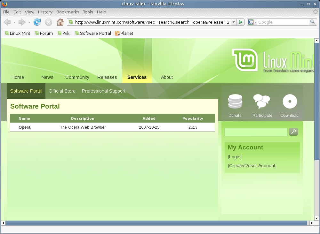Select the Services site tab
This screenshot has width=320, height=234.
(137, 77)
